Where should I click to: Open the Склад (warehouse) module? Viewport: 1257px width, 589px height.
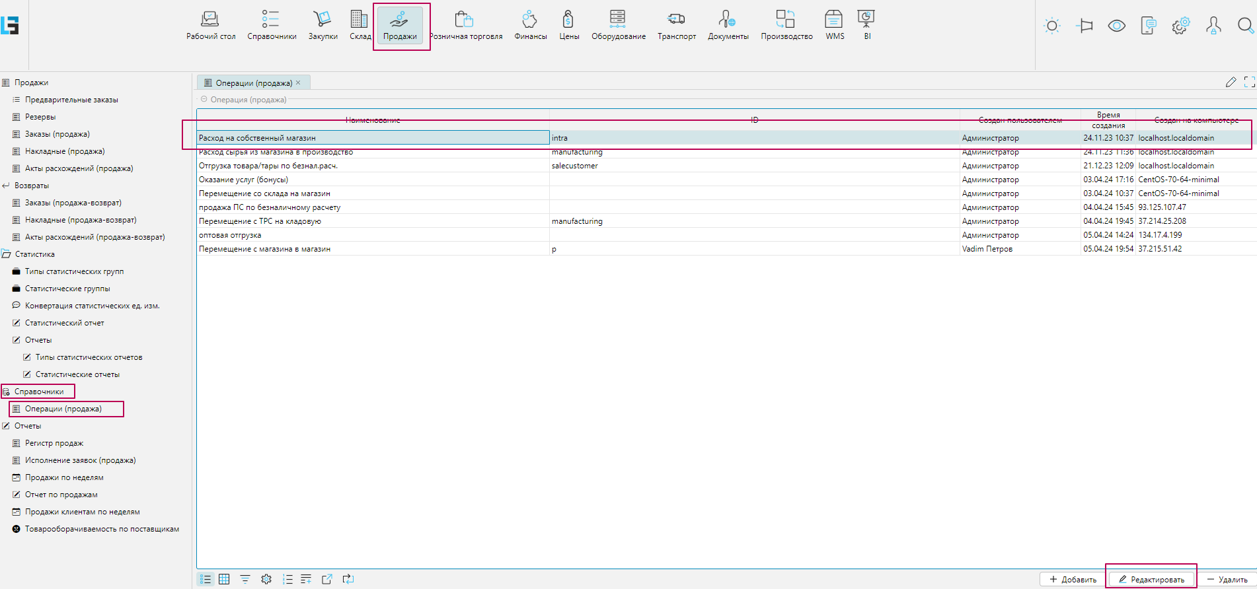coord(360,25)
